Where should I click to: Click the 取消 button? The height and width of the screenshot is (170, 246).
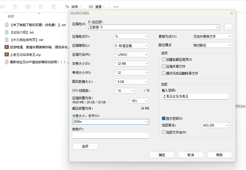click(x=191, y=155)
